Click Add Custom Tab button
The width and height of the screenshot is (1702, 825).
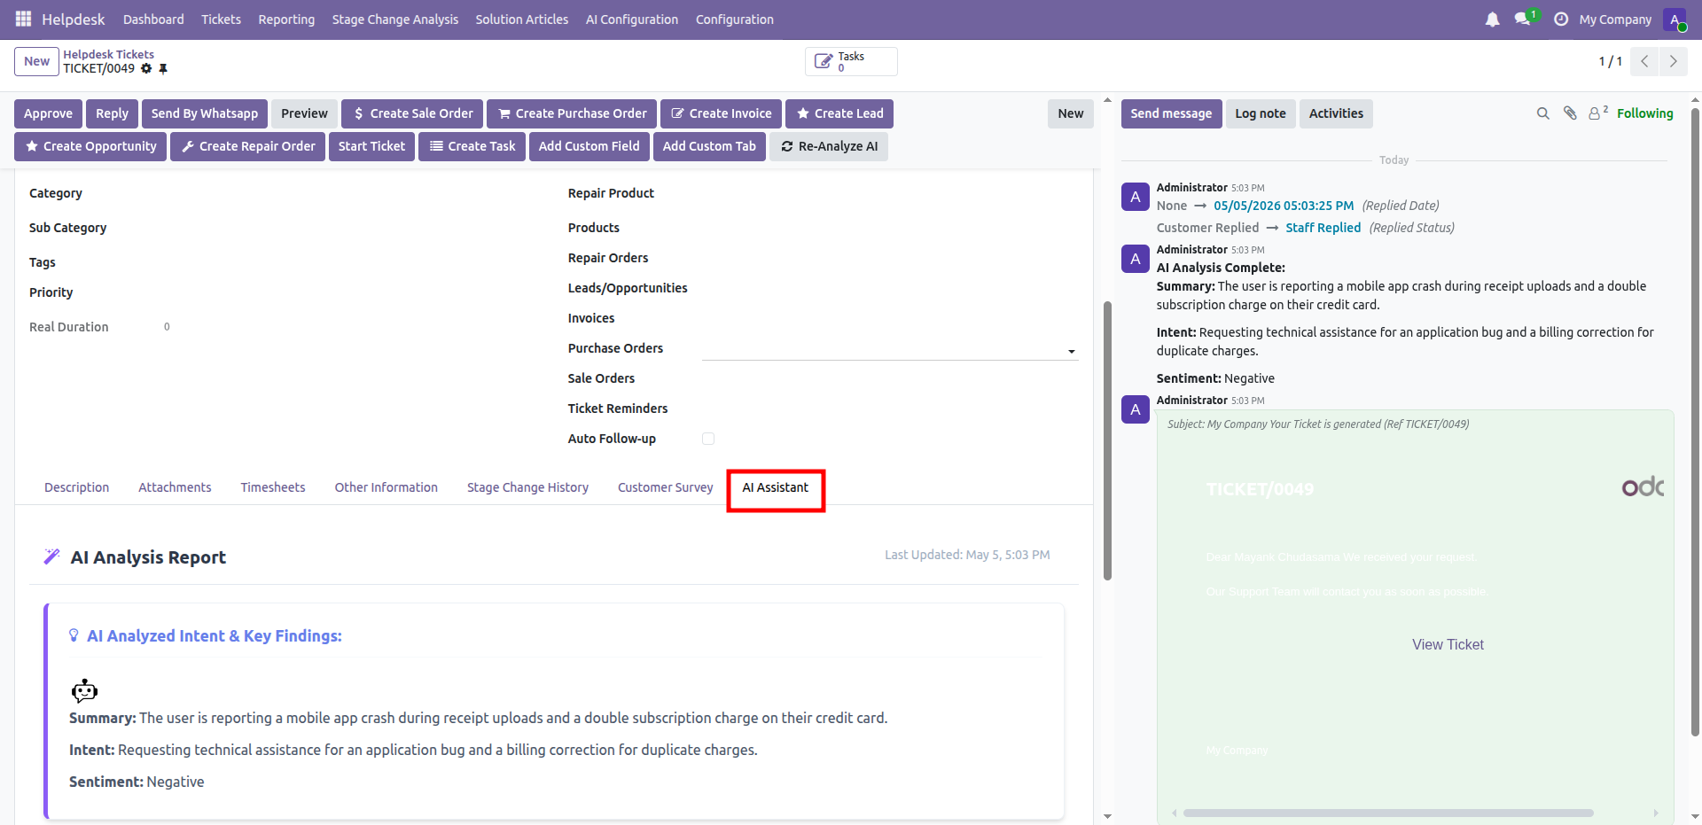(x=709, y=146)
